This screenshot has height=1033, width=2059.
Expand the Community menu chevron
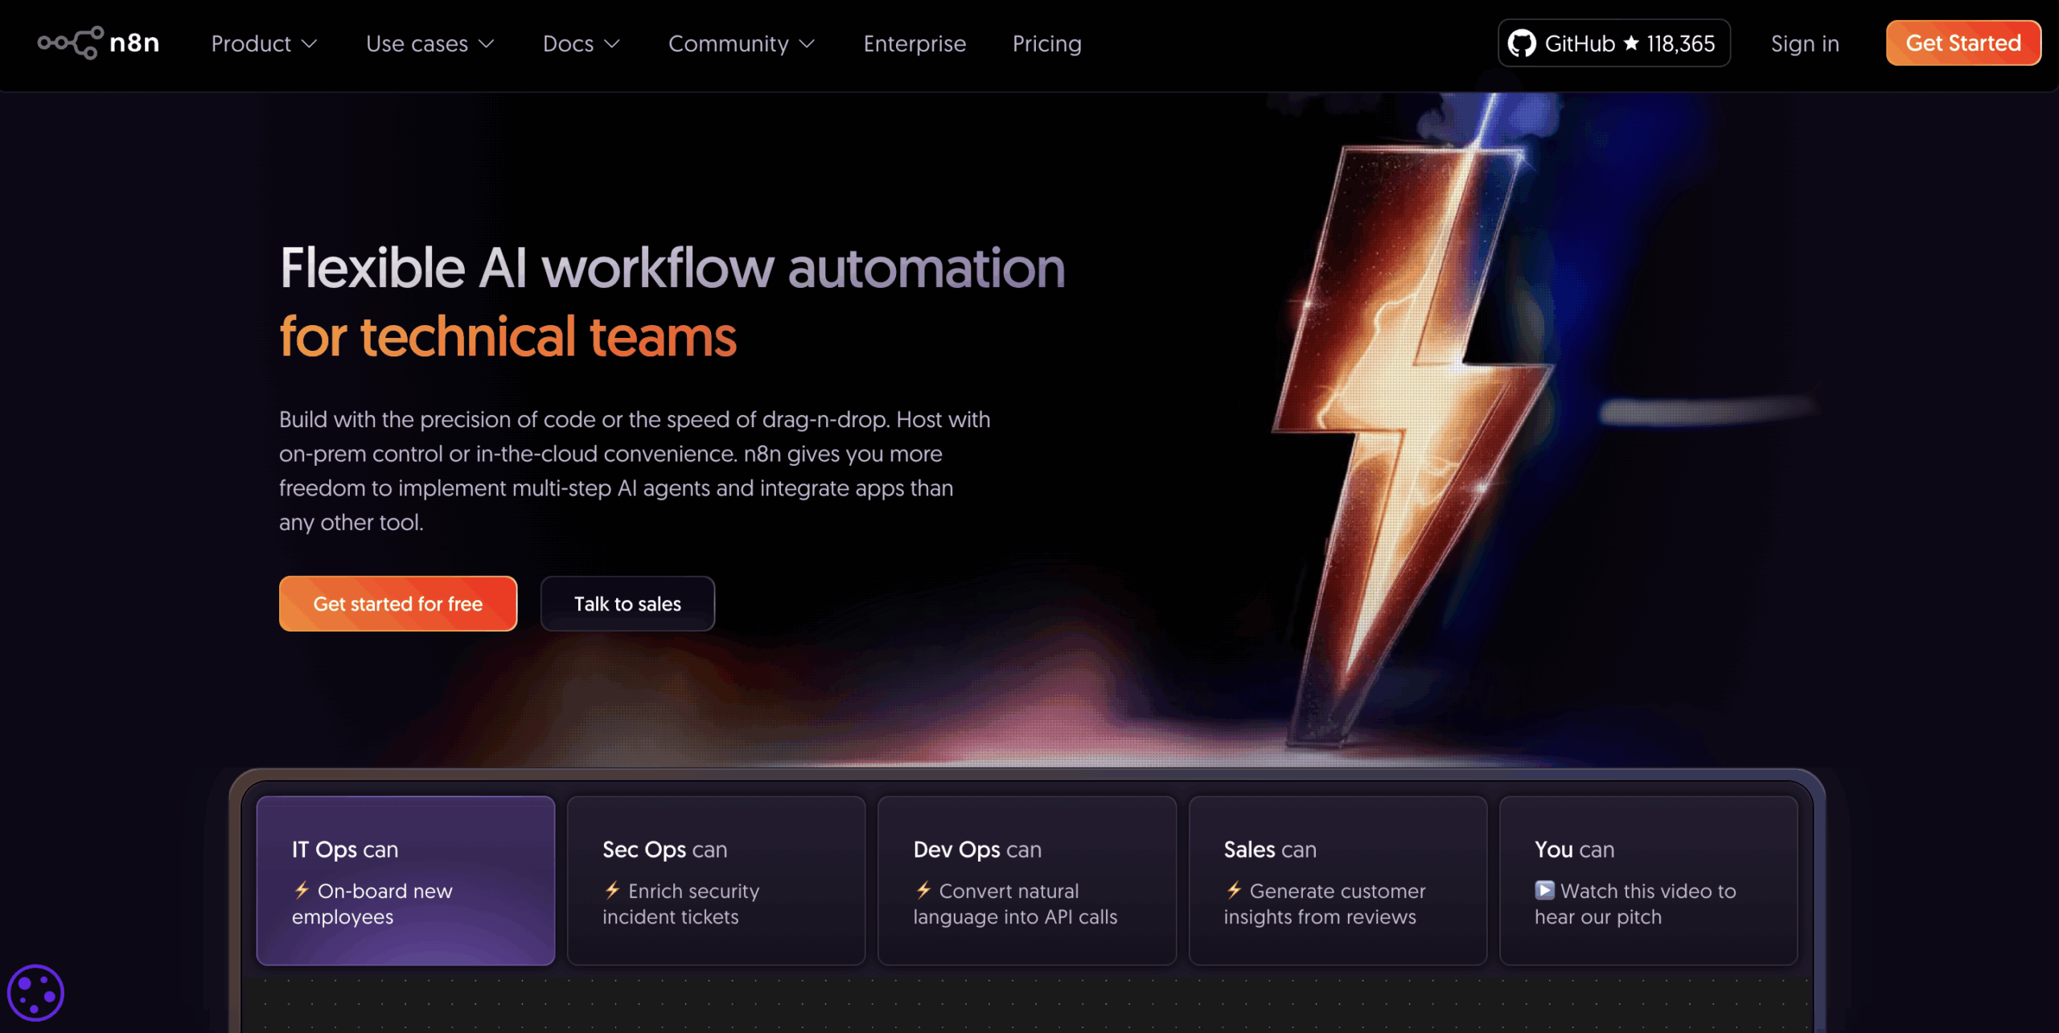point(808,43)
